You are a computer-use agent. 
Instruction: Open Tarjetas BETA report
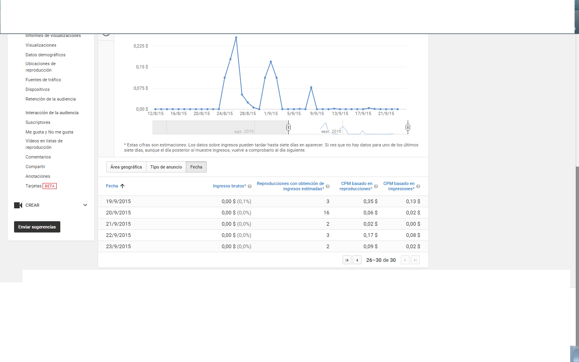(x=41, y=186)
